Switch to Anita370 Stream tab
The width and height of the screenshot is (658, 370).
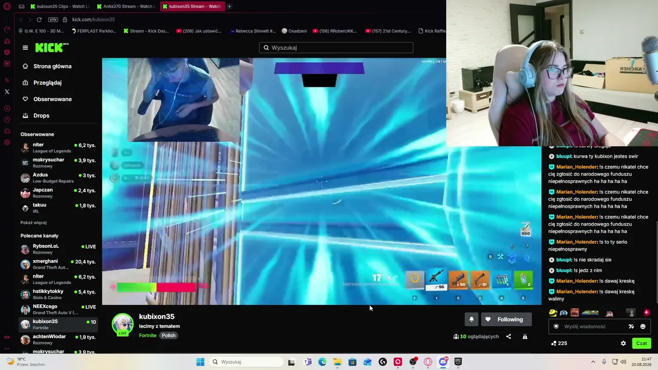point(125,6)
